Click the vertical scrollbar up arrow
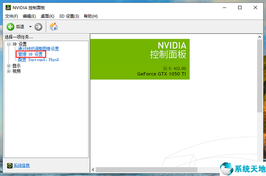 pos(259,37)
